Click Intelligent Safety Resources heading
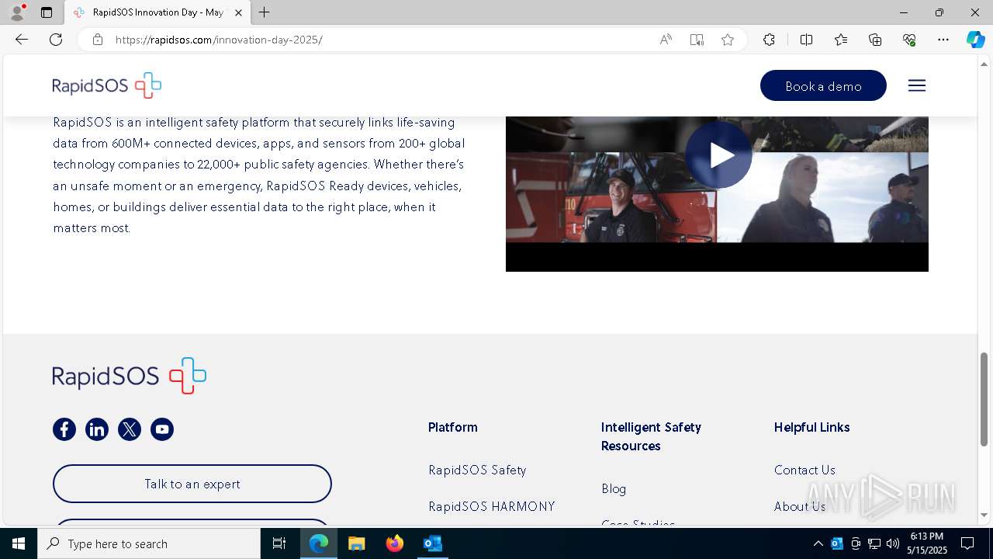Viewport: 993px width, 559px height. [651, 436]
